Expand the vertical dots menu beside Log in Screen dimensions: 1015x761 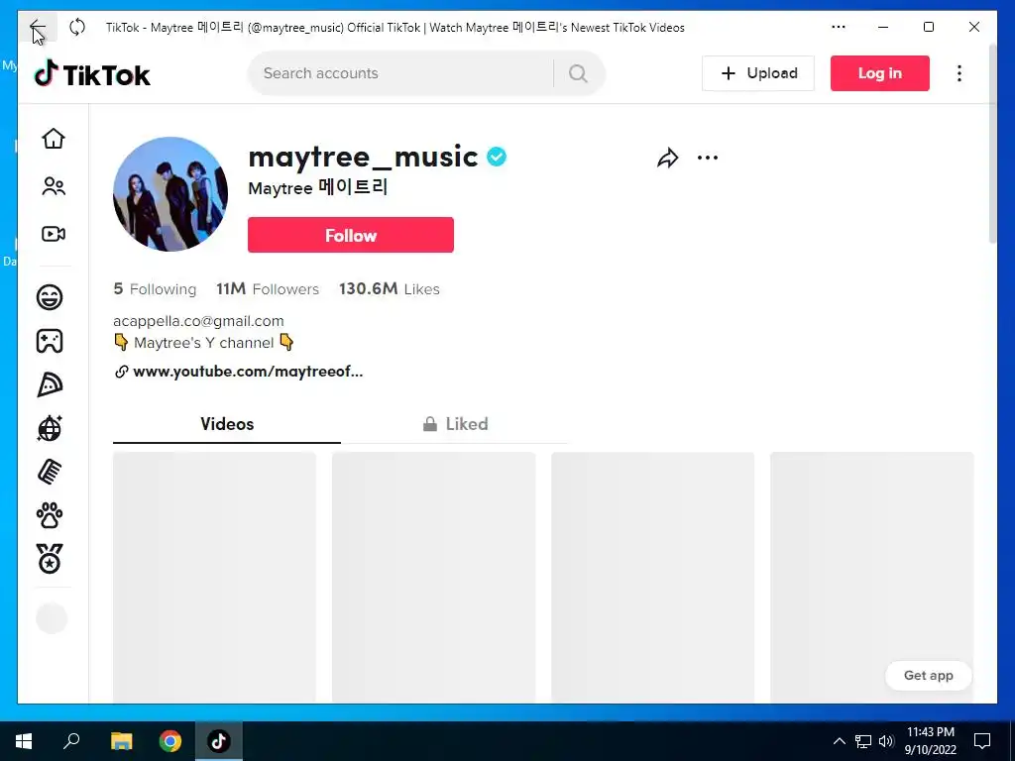[x=959, y=73]
